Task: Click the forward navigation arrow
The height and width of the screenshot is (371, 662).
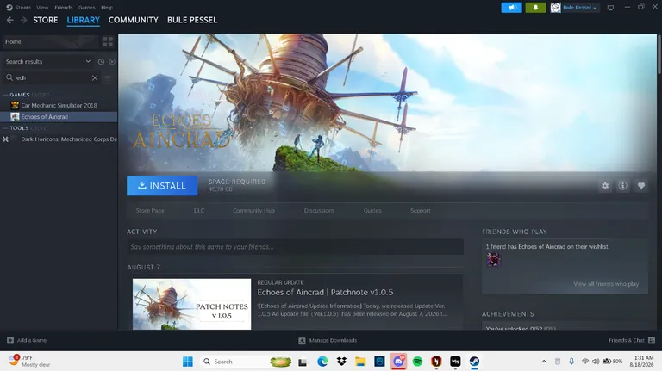Action: [x=23, y=20]
